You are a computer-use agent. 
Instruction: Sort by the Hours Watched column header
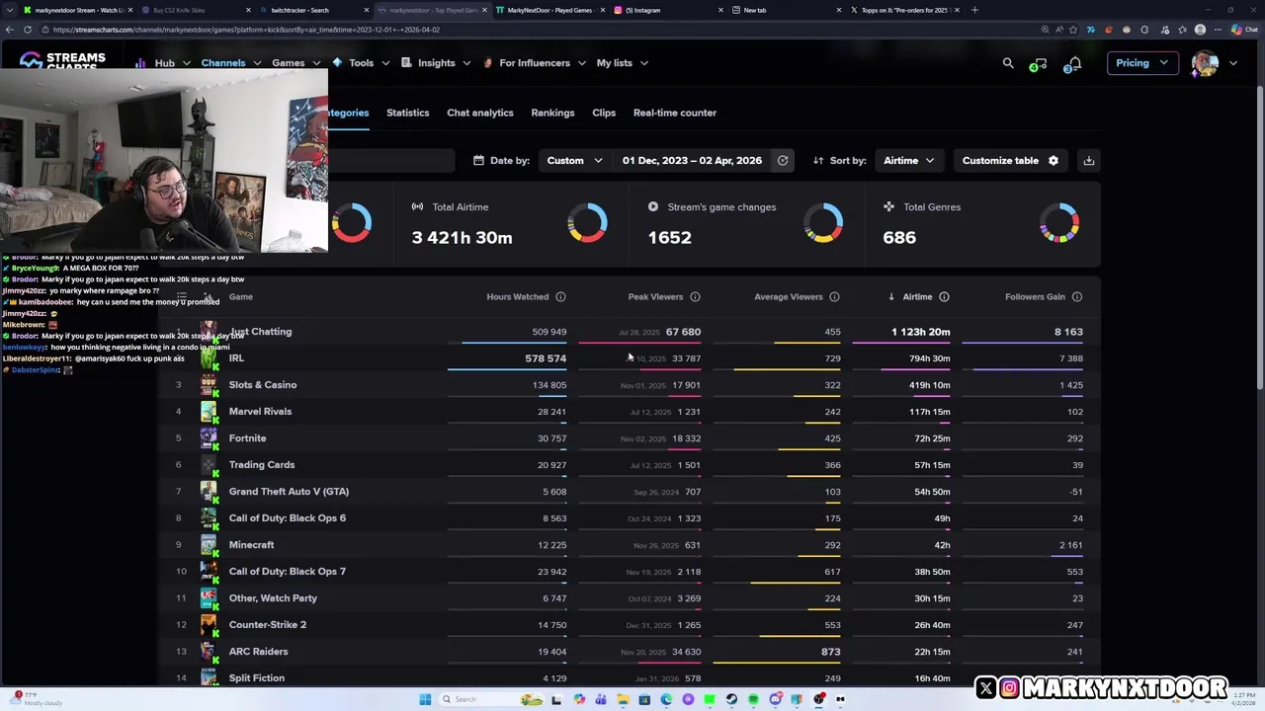[517, 297]
